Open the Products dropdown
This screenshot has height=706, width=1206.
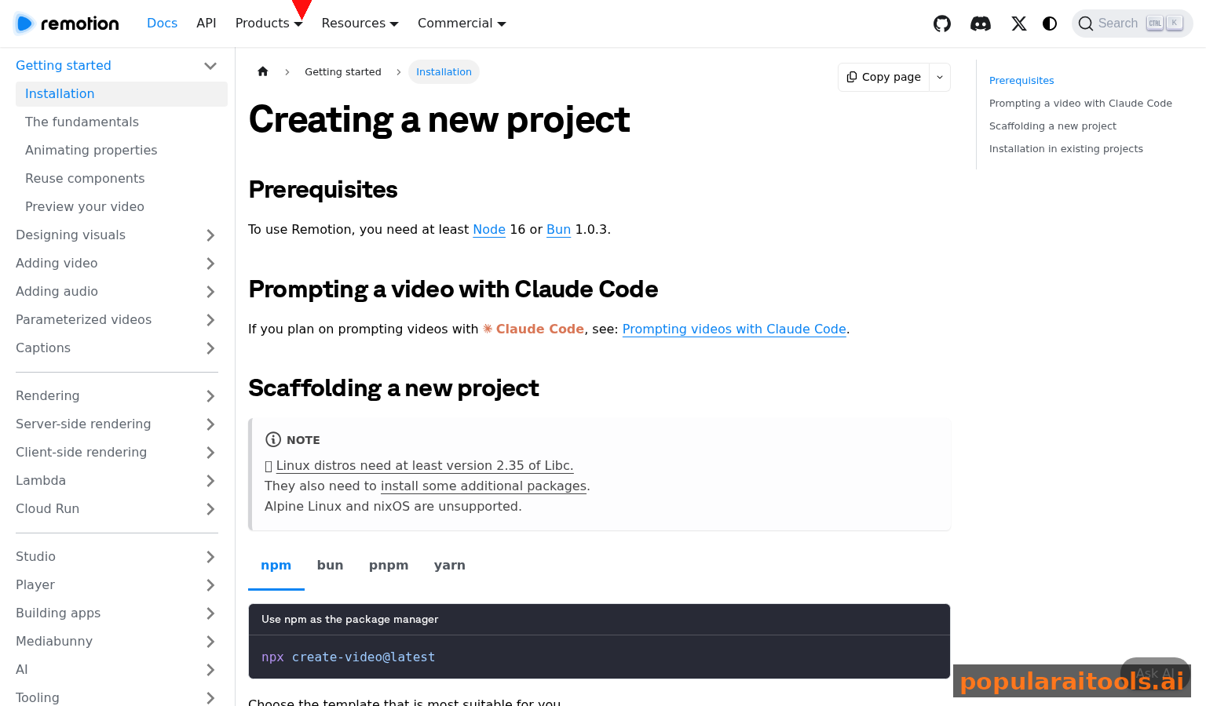[x=269, y=23]
